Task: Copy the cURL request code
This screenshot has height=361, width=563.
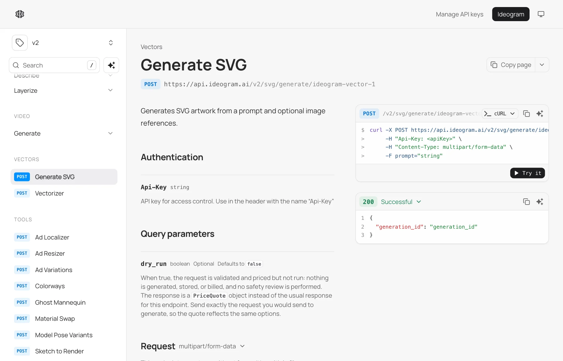Action: [x=526, y=114]
